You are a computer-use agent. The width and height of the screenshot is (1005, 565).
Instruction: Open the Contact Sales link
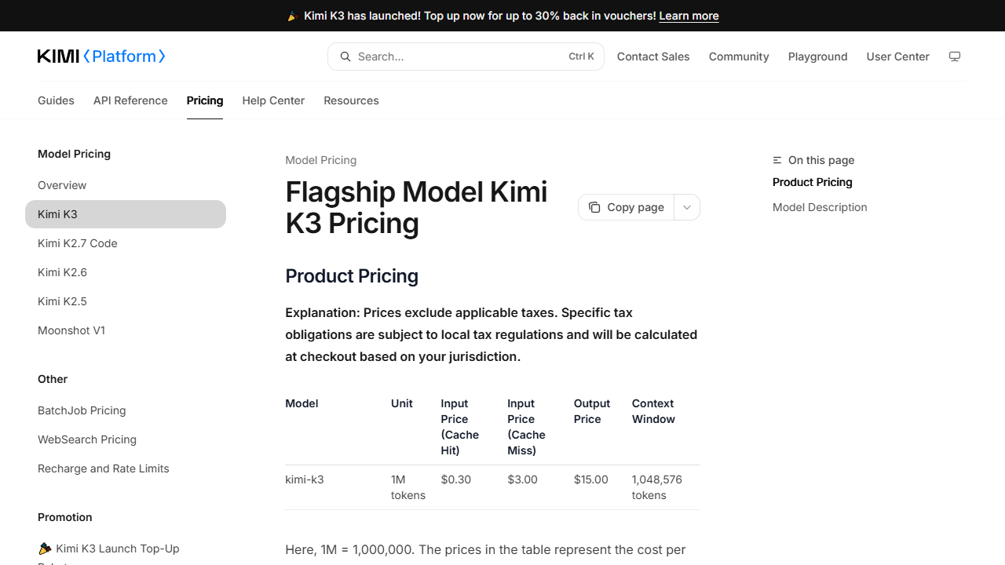653,56
